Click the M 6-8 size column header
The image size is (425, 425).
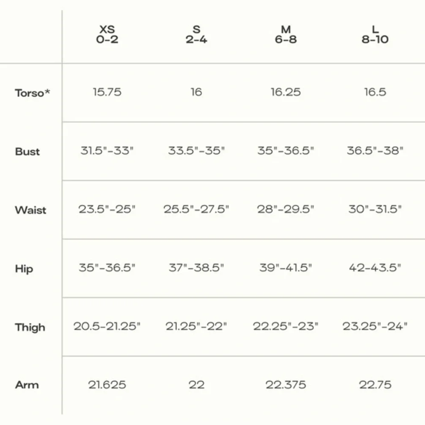pos(286,35)
